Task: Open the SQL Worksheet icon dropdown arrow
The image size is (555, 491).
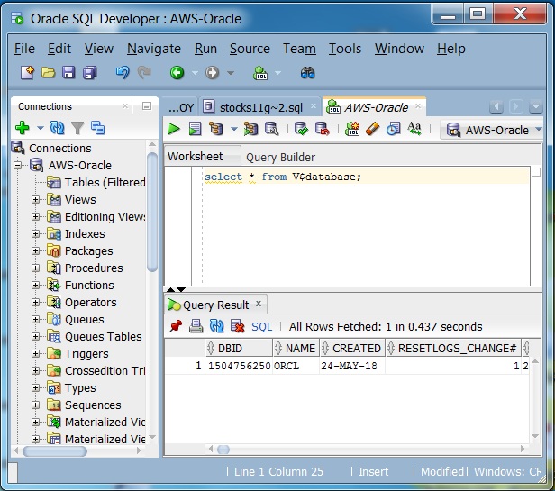Action: [278, 73]
